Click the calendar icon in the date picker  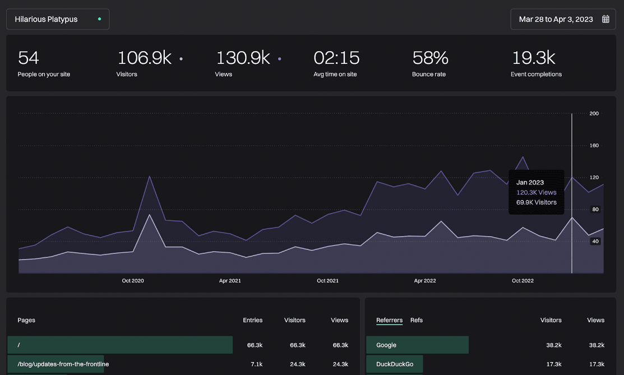tap(605, 18)
